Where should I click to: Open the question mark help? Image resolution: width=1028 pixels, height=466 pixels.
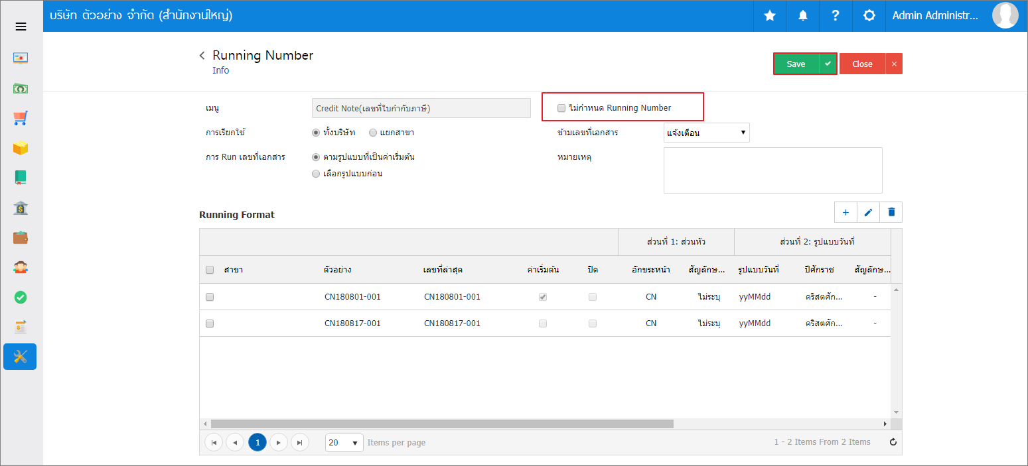(836, 16)
